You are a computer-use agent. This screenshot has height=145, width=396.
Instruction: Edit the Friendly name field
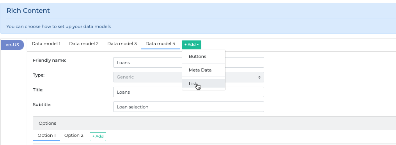tap(188, 63)
